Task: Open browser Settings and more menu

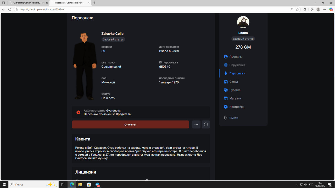Action: [325, 9]
